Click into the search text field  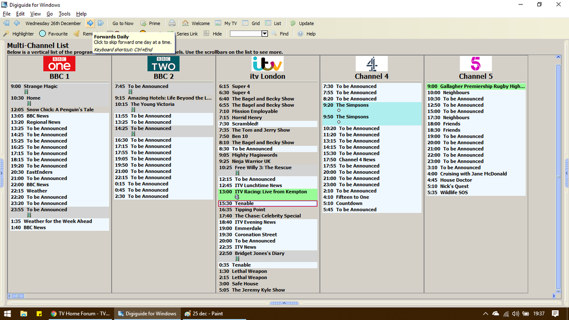tap(245, 34)
